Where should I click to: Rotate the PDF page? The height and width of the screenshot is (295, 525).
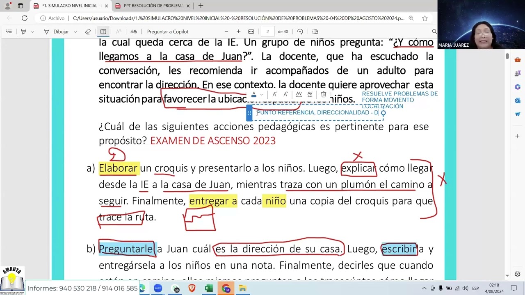pos(300,32)
